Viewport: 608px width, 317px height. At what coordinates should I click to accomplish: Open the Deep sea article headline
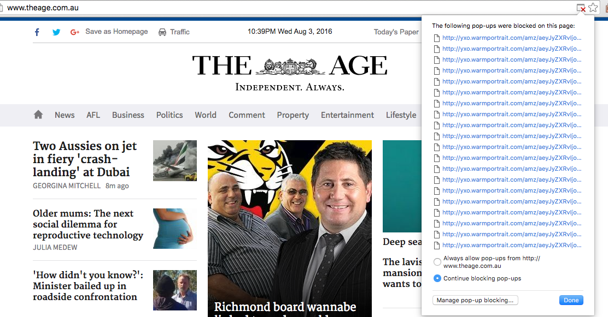(x=402, y=242)
